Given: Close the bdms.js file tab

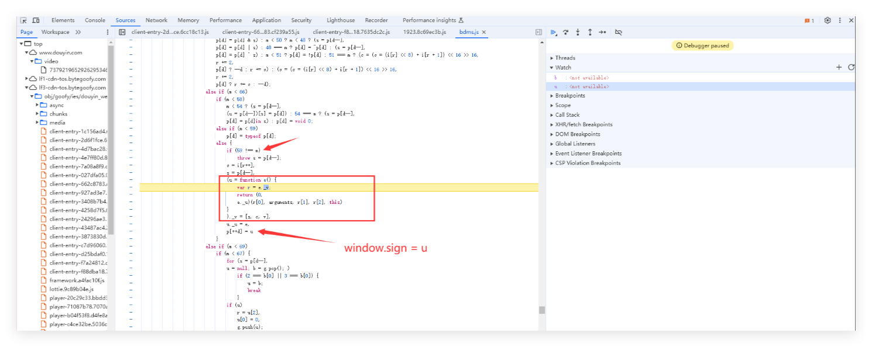Looking at the screenshot, I should click(x=484, y=32).
